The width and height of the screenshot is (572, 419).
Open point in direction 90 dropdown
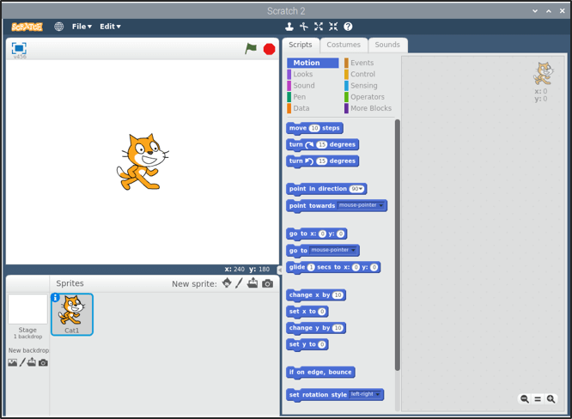[361, 189]
